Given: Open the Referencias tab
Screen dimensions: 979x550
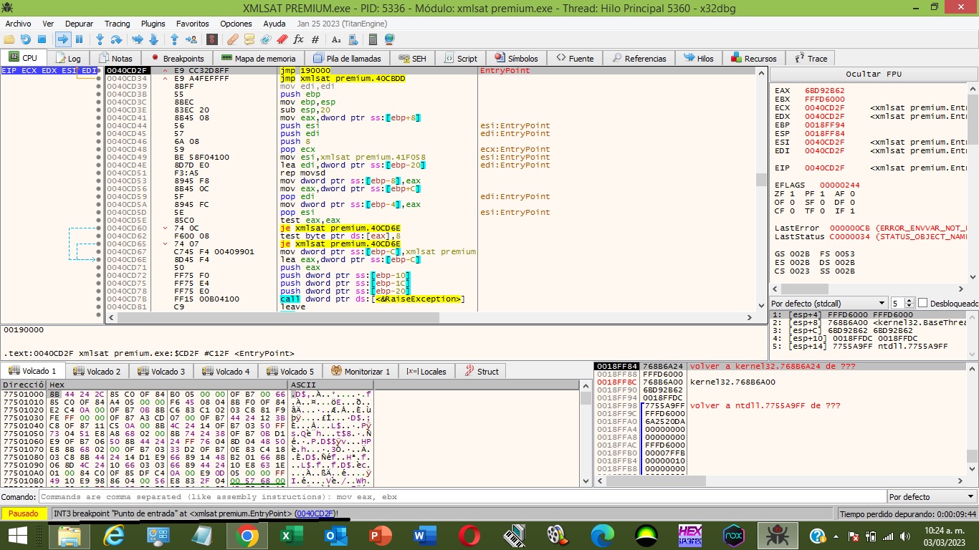Looking at the screenshot, I should click(x=639, y=58).
